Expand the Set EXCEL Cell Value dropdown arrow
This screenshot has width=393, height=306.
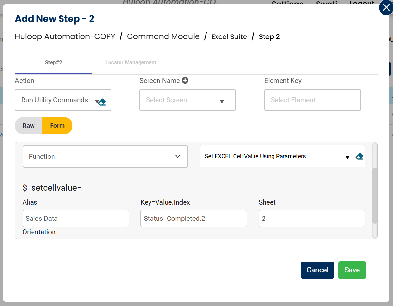(x=347, y=158)
